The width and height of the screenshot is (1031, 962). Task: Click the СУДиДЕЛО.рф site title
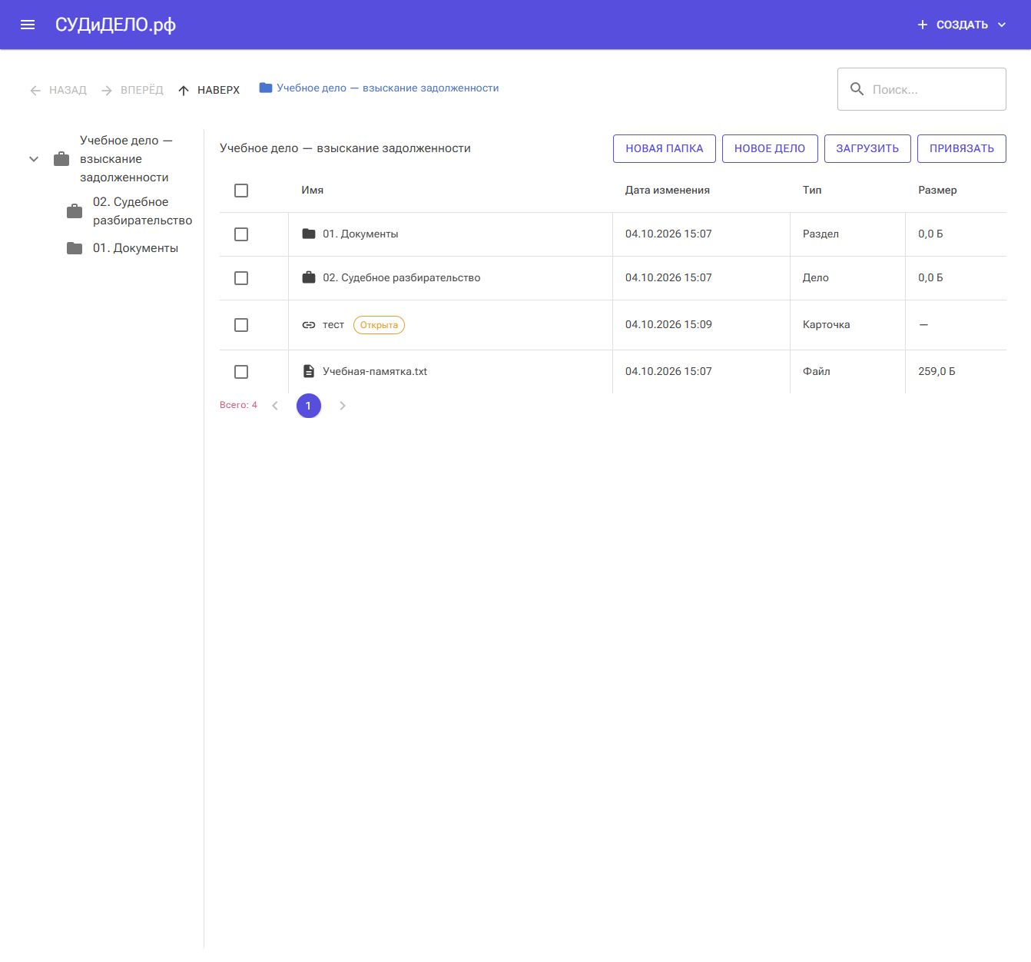(115, 25)
